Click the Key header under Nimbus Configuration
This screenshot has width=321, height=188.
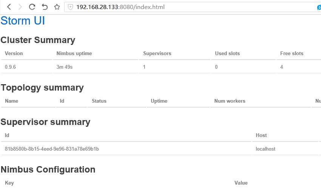[9, 183]
